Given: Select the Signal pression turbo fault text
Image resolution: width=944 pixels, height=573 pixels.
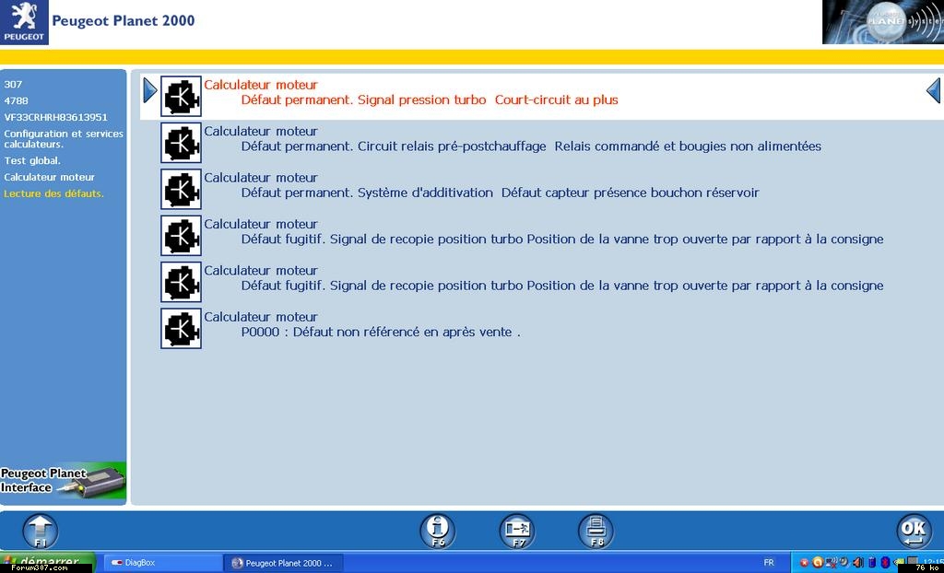Looking at the screenshot, I should tap(430, 99).
